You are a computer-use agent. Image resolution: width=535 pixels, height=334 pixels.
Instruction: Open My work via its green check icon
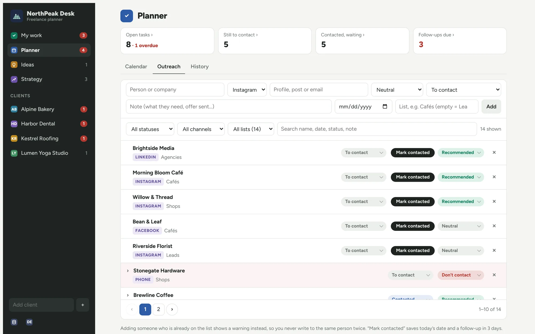[x=14, y=35]
